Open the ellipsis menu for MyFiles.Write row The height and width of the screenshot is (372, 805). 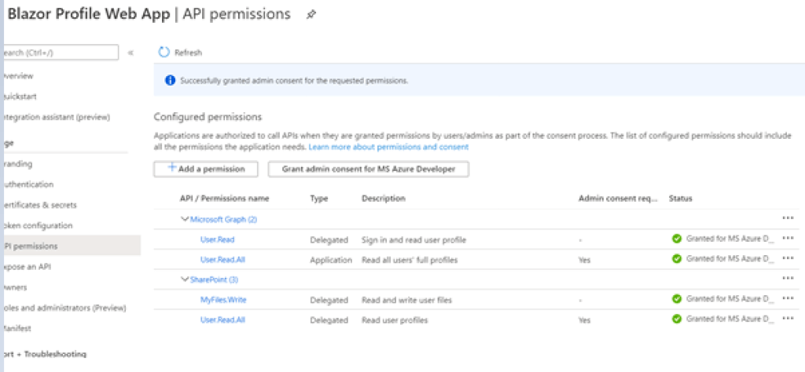pos(788,299)
